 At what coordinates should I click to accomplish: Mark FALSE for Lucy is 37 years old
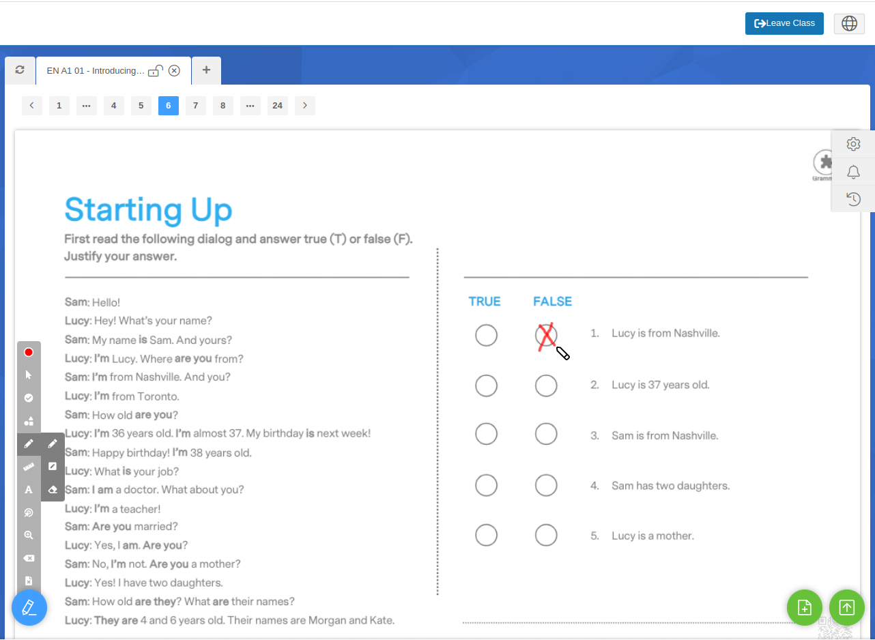coord(546,386)
